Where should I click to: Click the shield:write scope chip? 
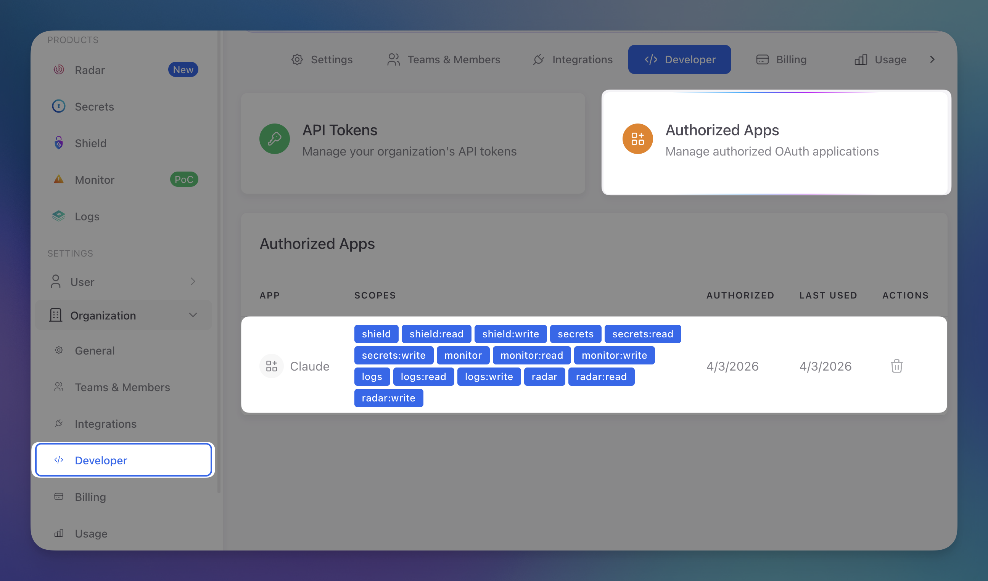pyautogui.click(x=510, y=334)
